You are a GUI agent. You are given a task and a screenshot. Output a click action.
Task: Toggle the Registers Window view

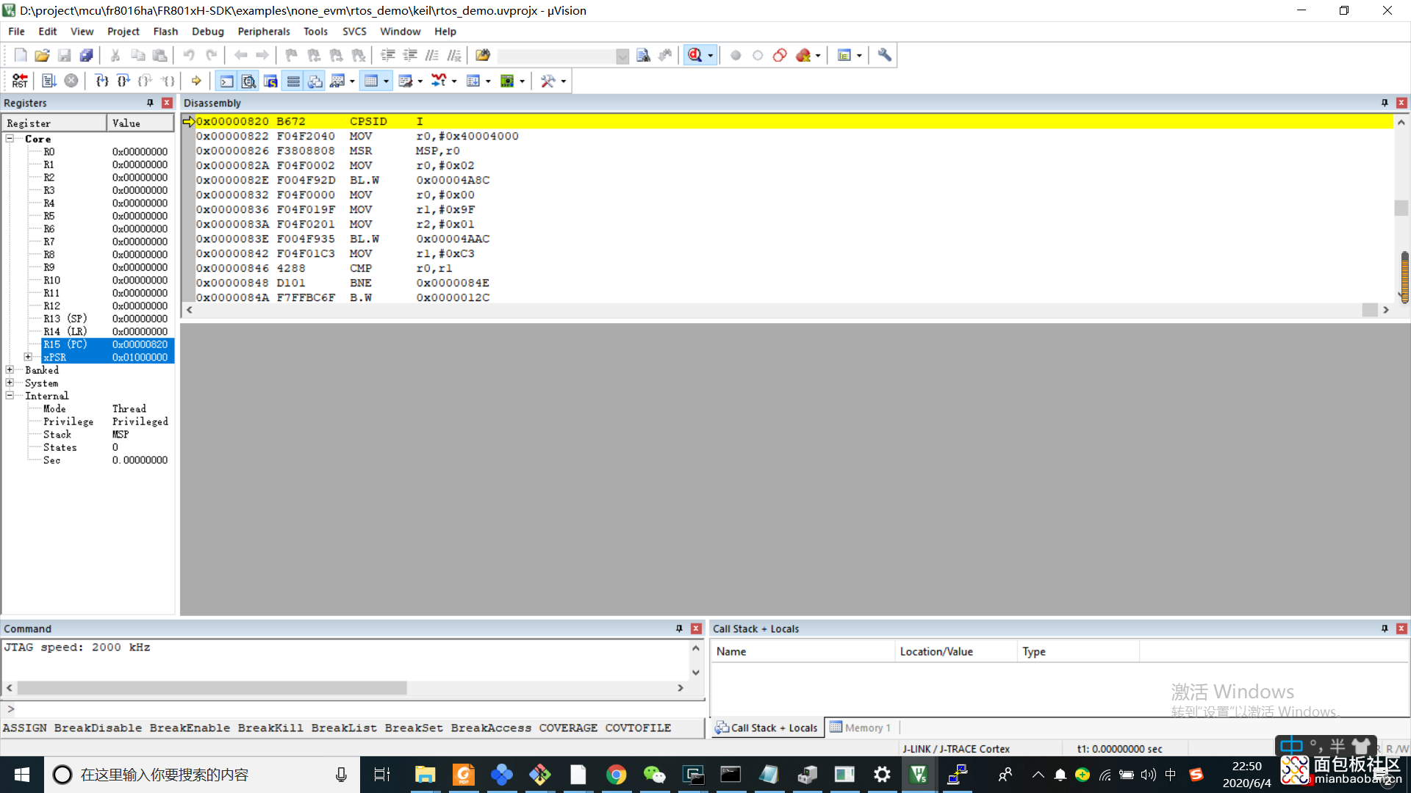(x=293, y=81)
